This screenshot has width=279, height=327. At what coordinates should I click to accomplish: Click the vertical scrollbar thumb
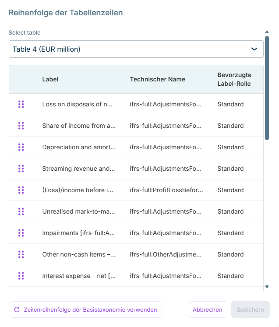[267, 88]
